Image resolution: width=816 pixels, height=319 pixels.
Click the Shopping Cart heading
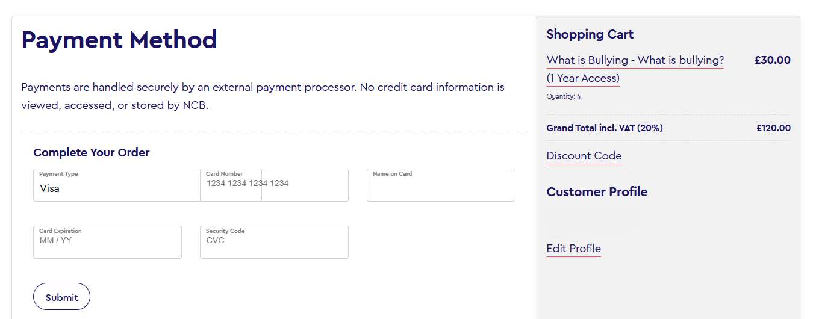coord(590,34)
